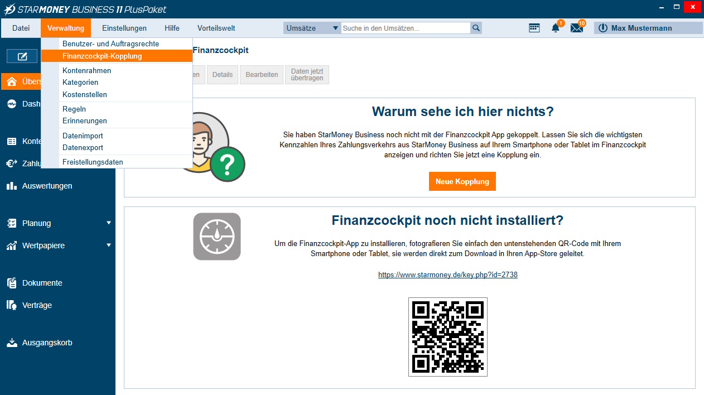The image size is (704, 395).
Task: Open the notifications bell icon
Action: 556,28
